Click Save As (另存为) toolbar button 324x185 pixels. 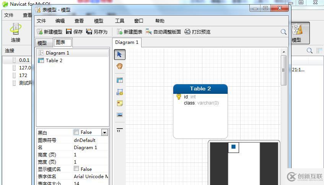tap(97, 32)
